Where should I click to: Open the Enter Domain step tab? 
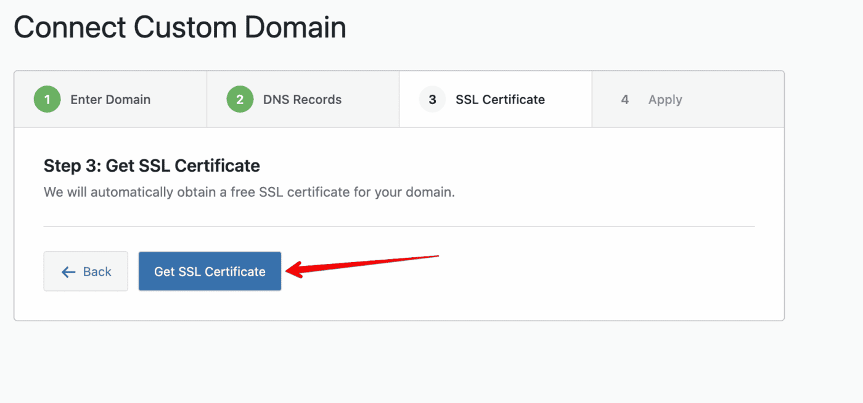point(110,100)
